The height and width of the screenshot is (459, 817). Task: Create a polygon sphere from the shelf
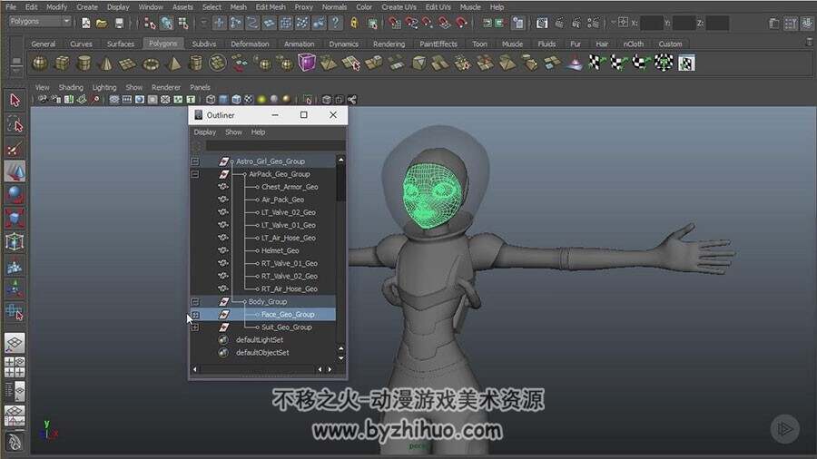tap(40, 63)
